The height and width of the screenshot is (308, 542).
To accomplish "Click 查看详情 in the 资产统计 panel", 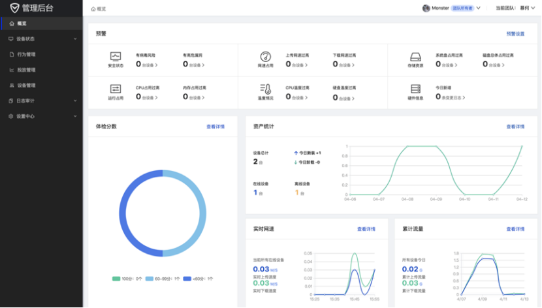I will [515, 127].
